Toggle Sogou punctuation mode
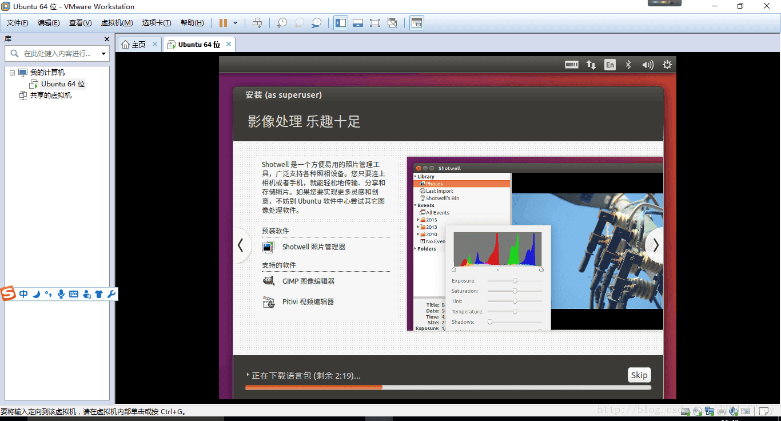 (x=48, y=294)
